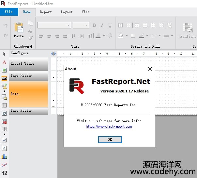This screenshot has width=197, height=178.
Task: Select the Sparkline object tool
Action: [4, 165]
